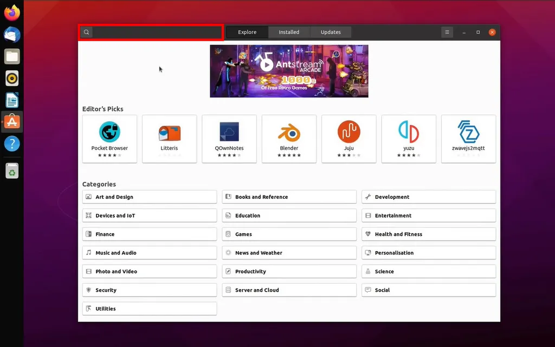The width and height of the screenshot is (555, 347).
Task: Open the hamburger menu button
Action: (447, 32)
